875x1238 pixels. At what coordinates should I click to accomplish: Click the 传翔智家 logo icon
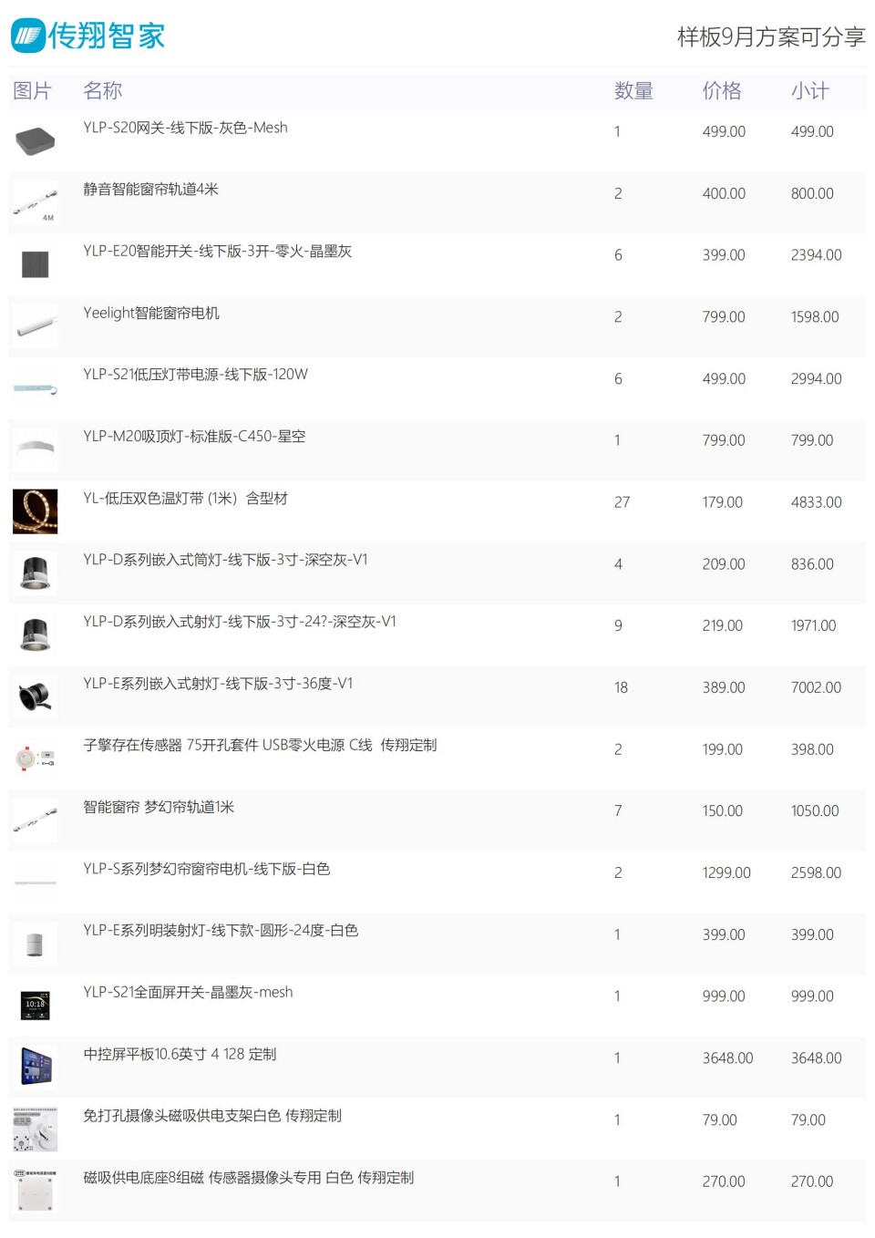[x=27, y=36]
